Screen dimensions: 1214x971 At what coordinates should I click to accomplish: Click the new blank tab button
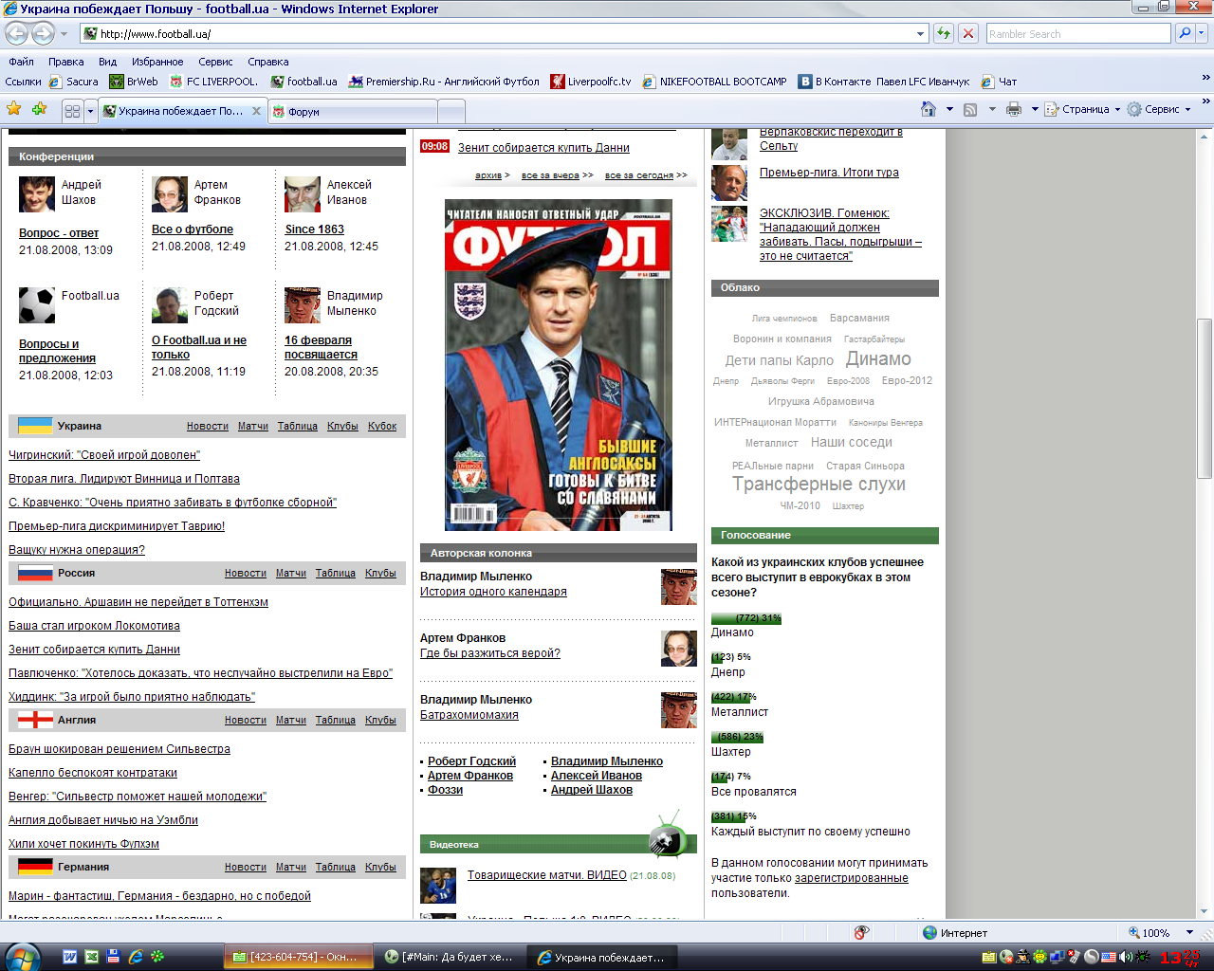(452, 111)
